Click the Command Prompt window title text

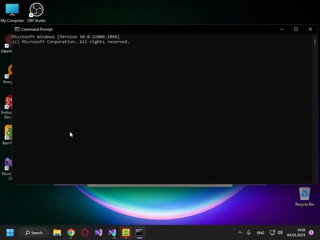pos(37,29)
